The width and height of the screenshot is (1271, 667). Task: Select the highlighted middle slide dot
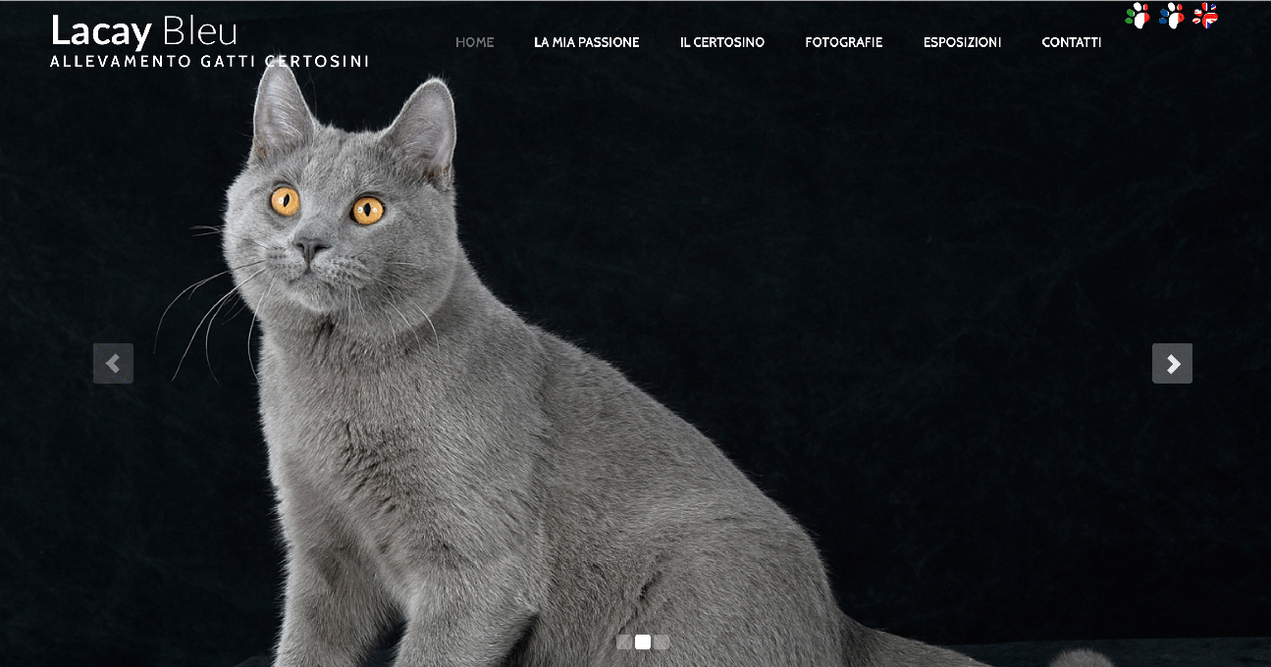pyautogui.click(x=643, y=642)
